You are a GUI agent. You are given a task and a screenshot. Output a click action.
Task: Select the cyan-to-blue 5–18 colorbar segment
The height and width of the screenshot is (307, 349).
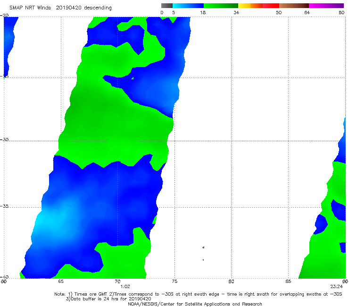click(x=188, y=6)
